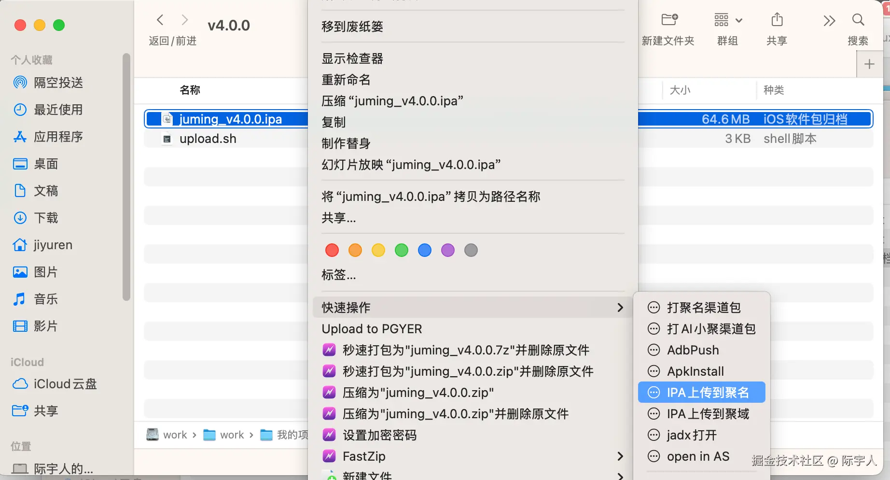Click the New Folder toolbar icon
890x480 pixels.
coord(669,20)
